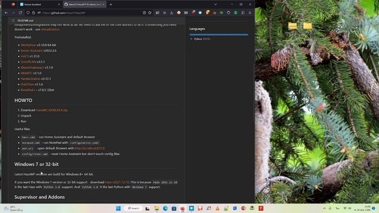This screenshot has width=379, height=213.
Task: Launch Microsoft Edge from the taskbar
Action: pyautogui.click(x=165, y=208)
